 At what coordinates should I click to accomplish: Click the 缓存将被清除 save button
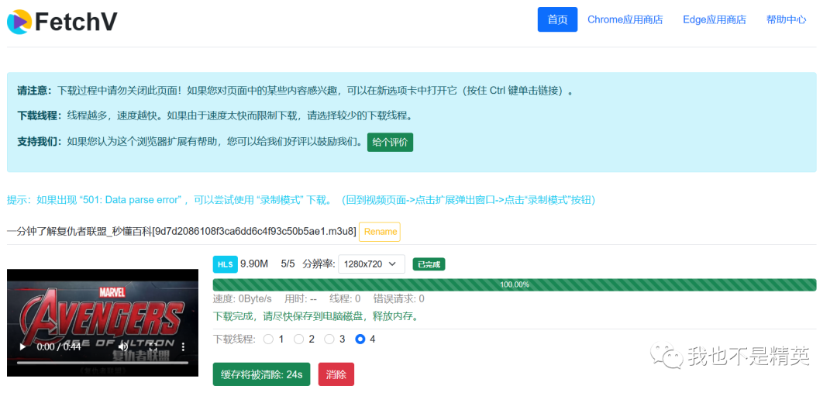(x=262, y=374)
